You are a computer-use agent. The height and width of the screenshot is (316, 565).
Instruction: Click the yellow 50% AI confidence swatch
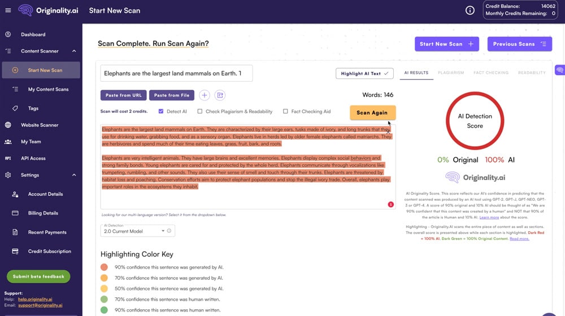104,289
